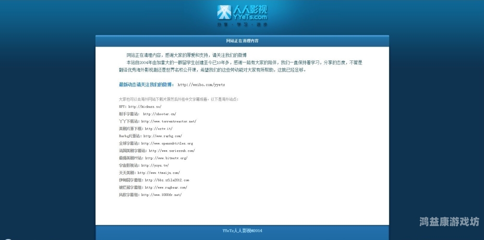
Task: Open the www.1000fr.net link
Action: click(161, 195)
